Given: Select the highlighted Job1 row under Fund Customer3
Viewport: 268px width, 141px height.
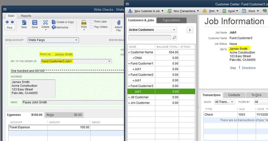Looking at the screenshot, I should coord(161,91).
